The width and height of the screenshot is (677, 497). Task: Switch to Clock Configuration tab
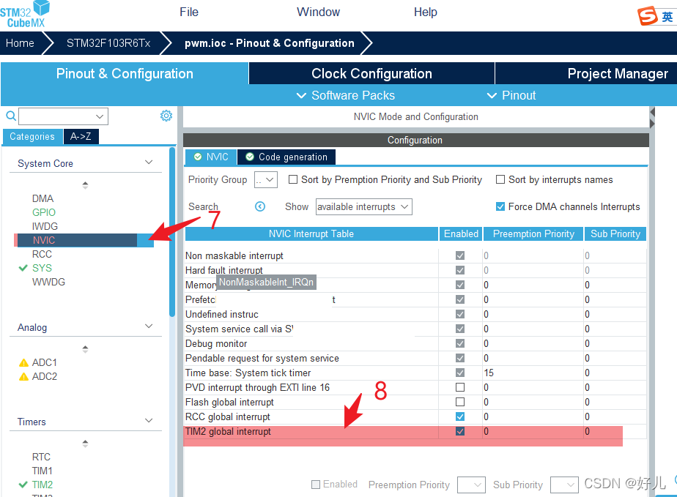(x=371, y=73)
